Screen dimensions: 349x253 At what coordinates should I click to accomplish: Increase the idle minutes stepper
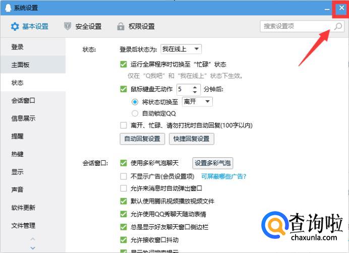195,87
